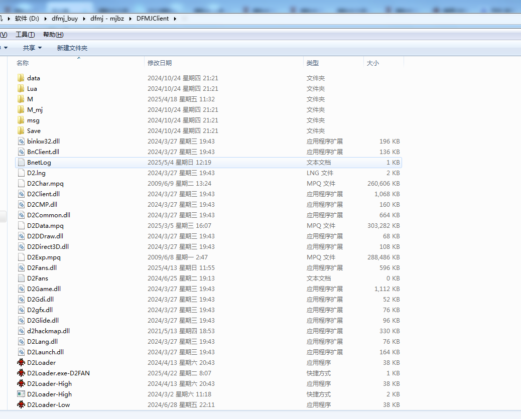The height and width of the screenshot is (419, 521).
Task: Select the M folder icon
Action: tap(21, 99)
